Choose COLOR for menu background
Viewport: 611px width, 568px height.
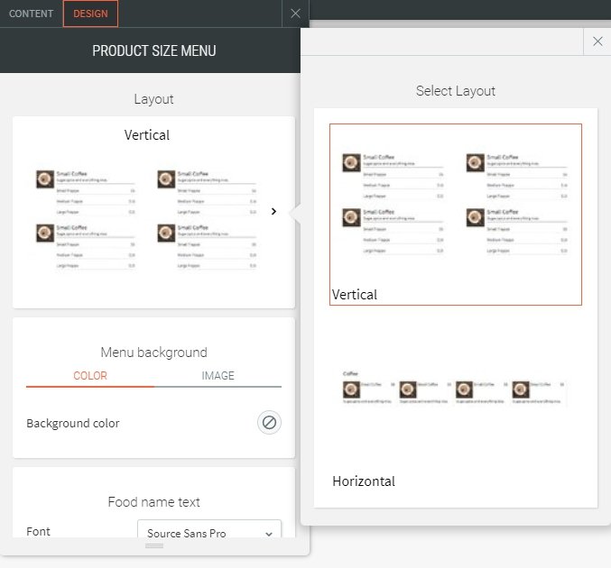(x=89, y=376)
